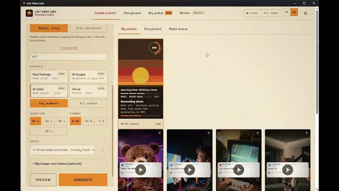Image resolution: width=339 pixels, height=191 pixels.
Task: Select Key moments option
Action: (x=49, y=103)
